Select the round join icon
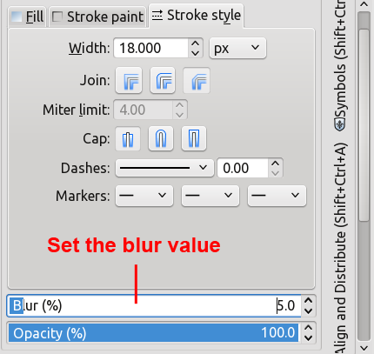This screenshot has width=374, height=354. coord(163,81)
